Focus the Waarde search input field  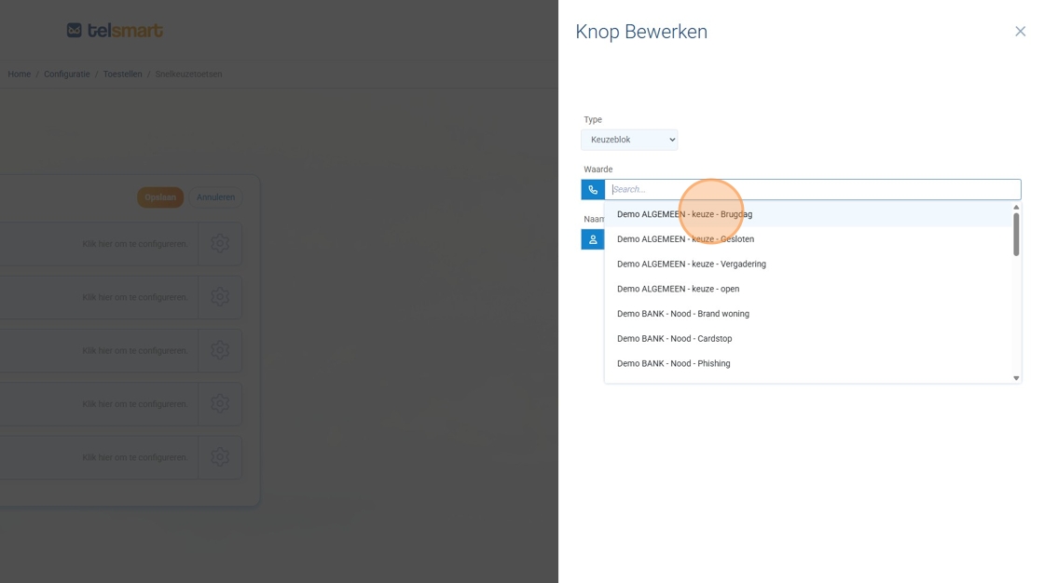pos(811,190)
